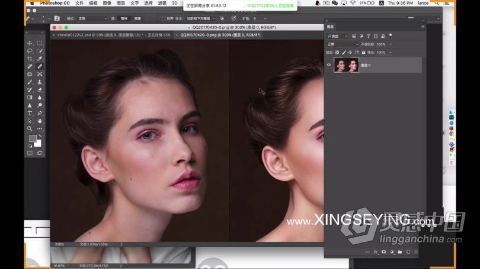Set healing source to Sampled button
The image size is (480, 269).
(124, 19)
